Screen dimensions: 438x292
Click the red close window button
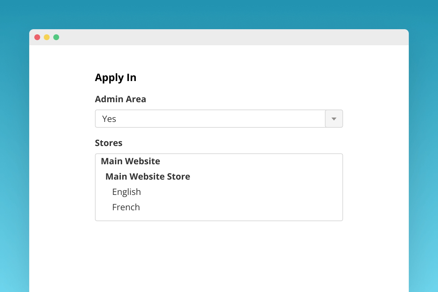tap(37, 37)
